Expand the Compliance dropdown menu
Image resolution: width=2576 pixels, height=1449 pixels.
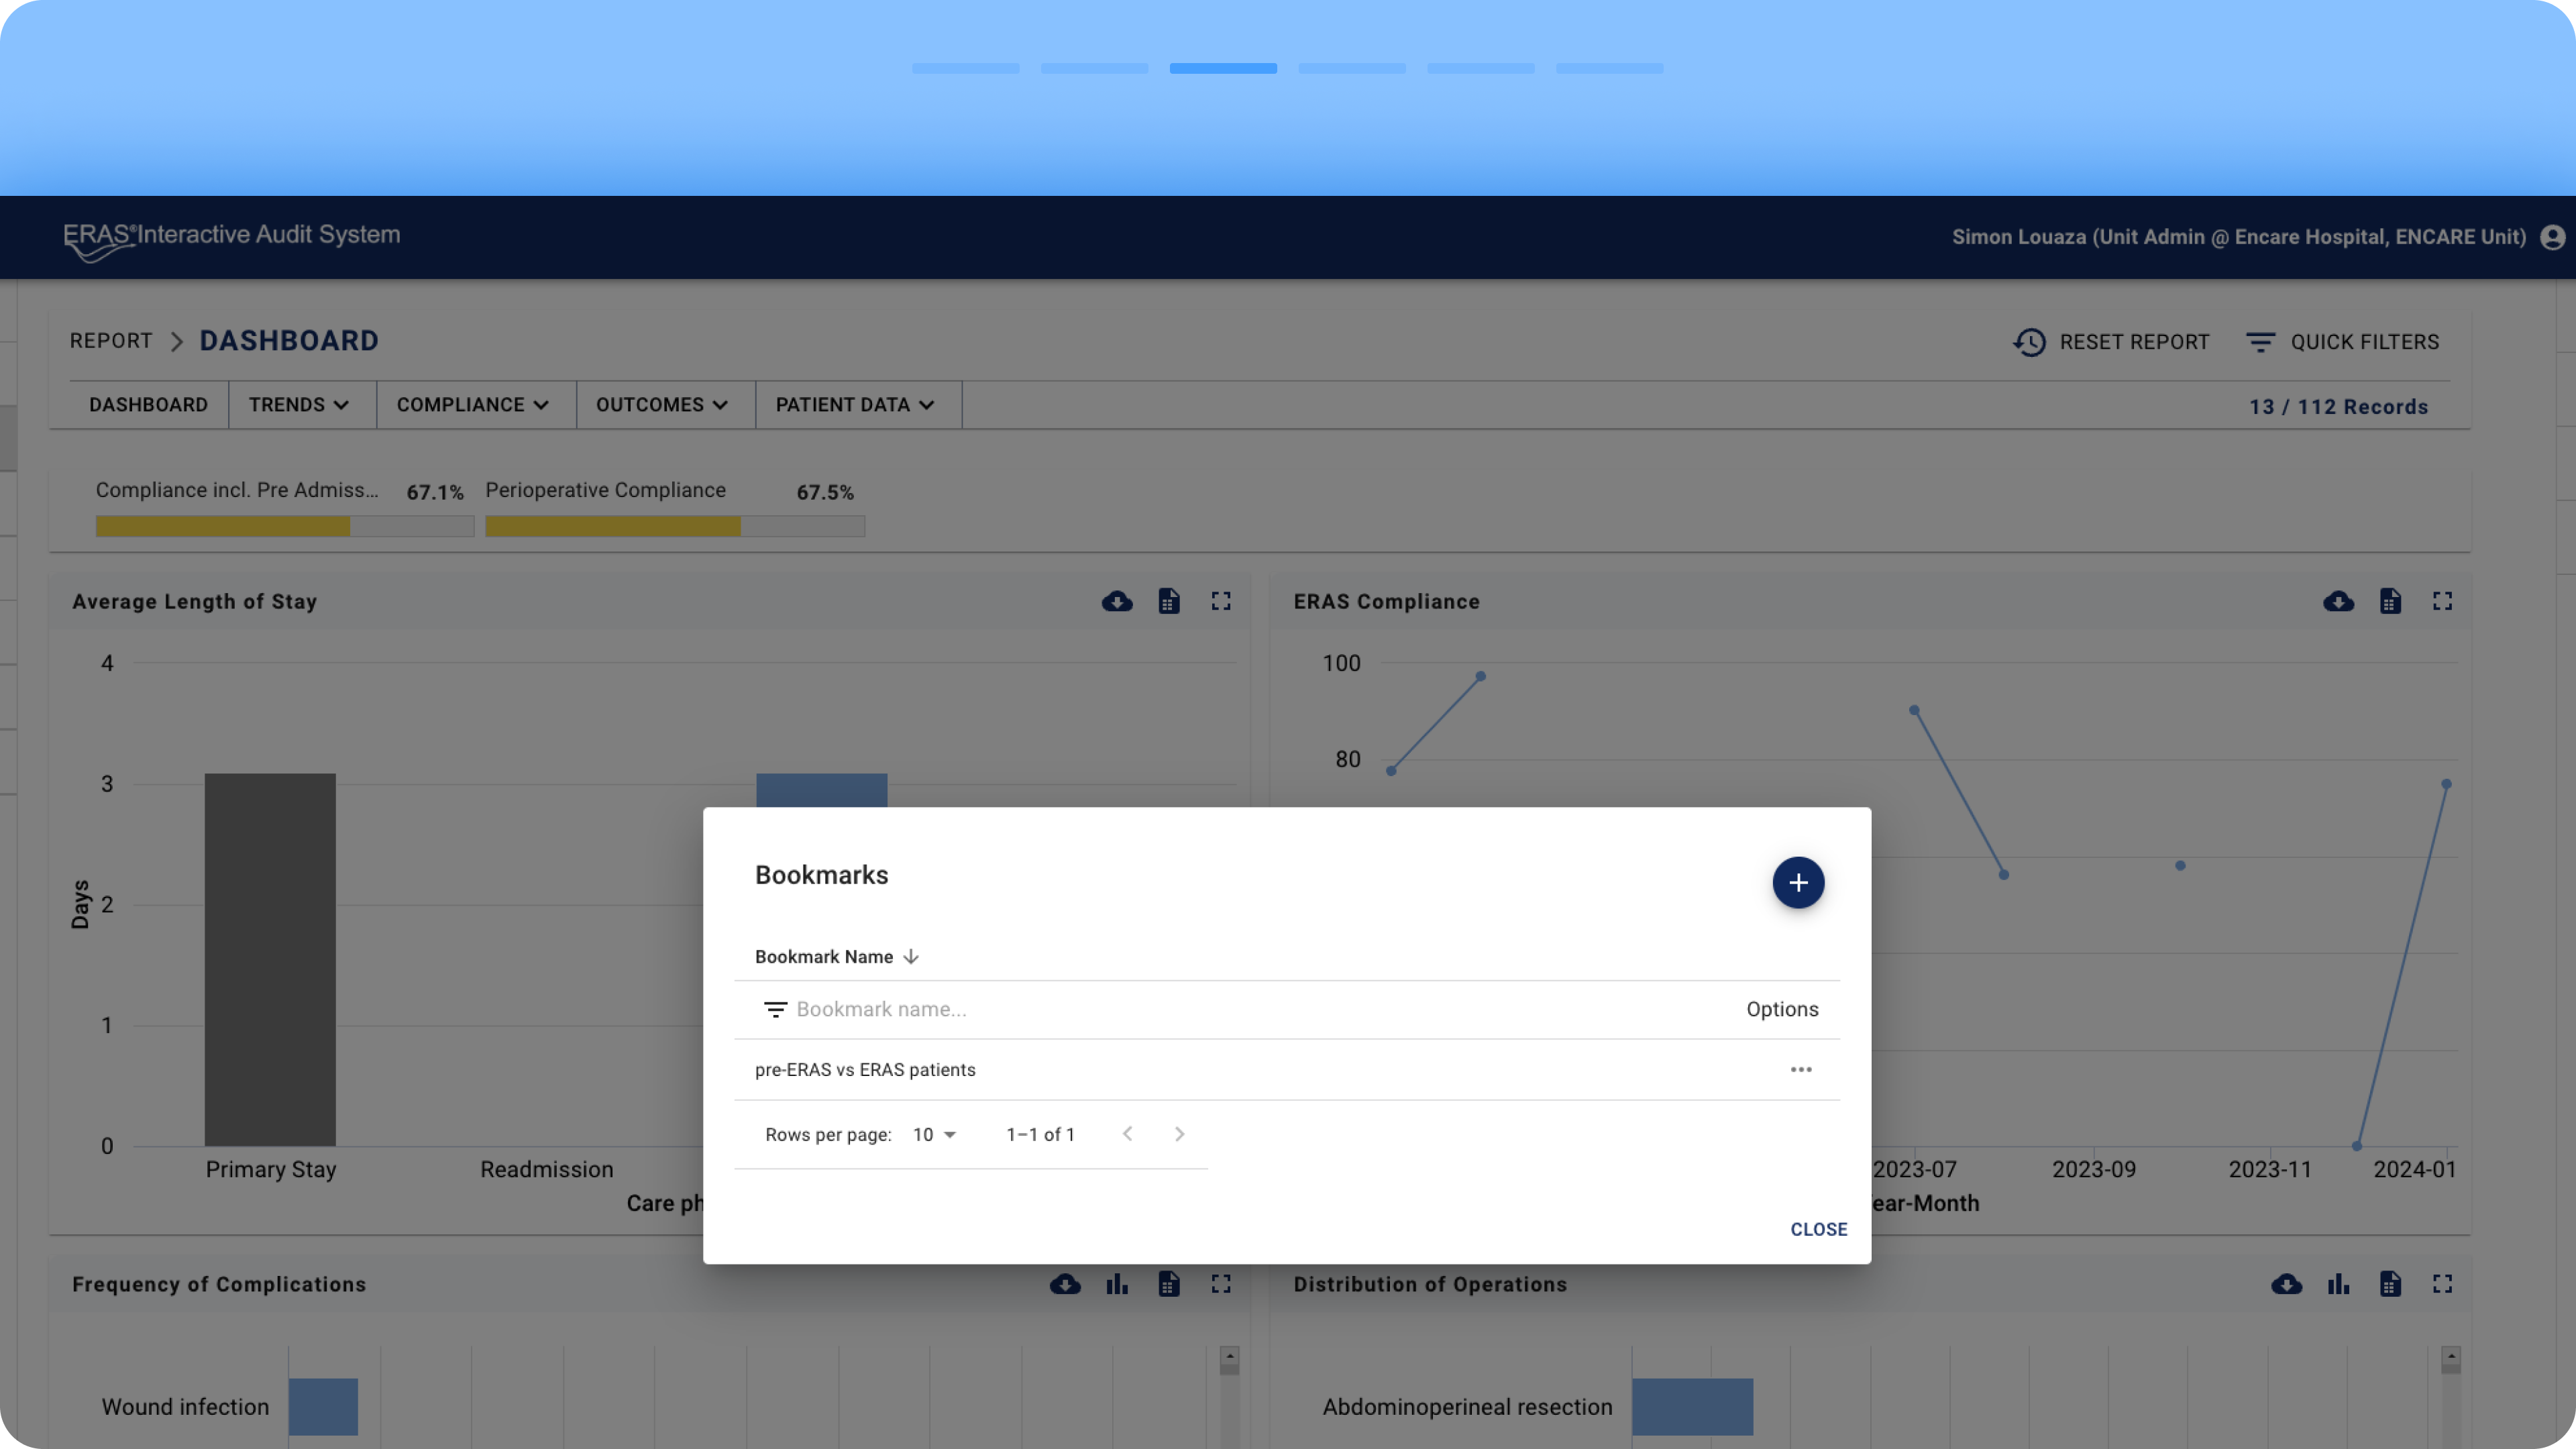(472, 405)
